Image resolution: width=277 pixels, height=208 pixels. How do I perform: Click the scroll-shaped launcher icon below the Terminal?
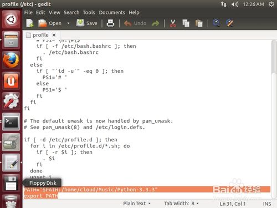point(11,142)
